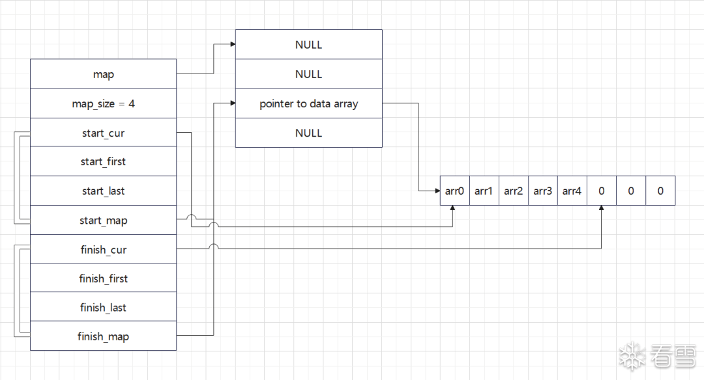Select the arr3 array element
The image size is (704, 380).
(543, 191)
